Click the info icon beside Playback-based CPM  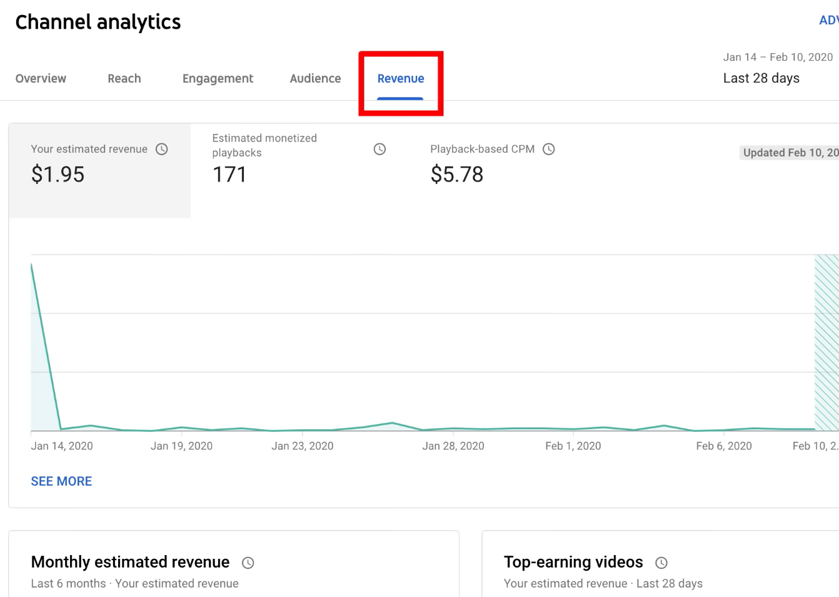click(549, 149)
